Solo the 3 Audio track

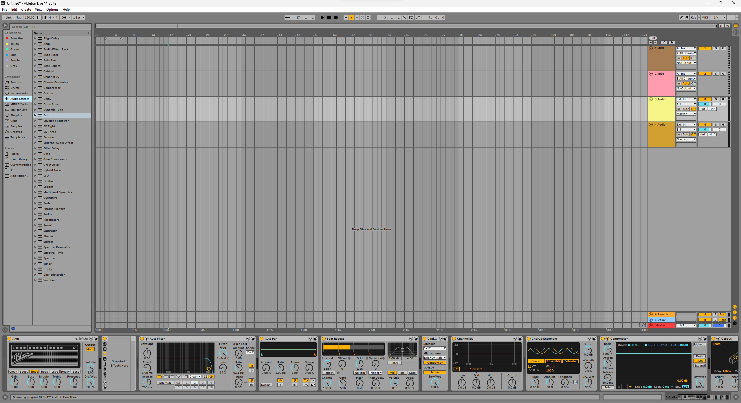click(716, 99)
